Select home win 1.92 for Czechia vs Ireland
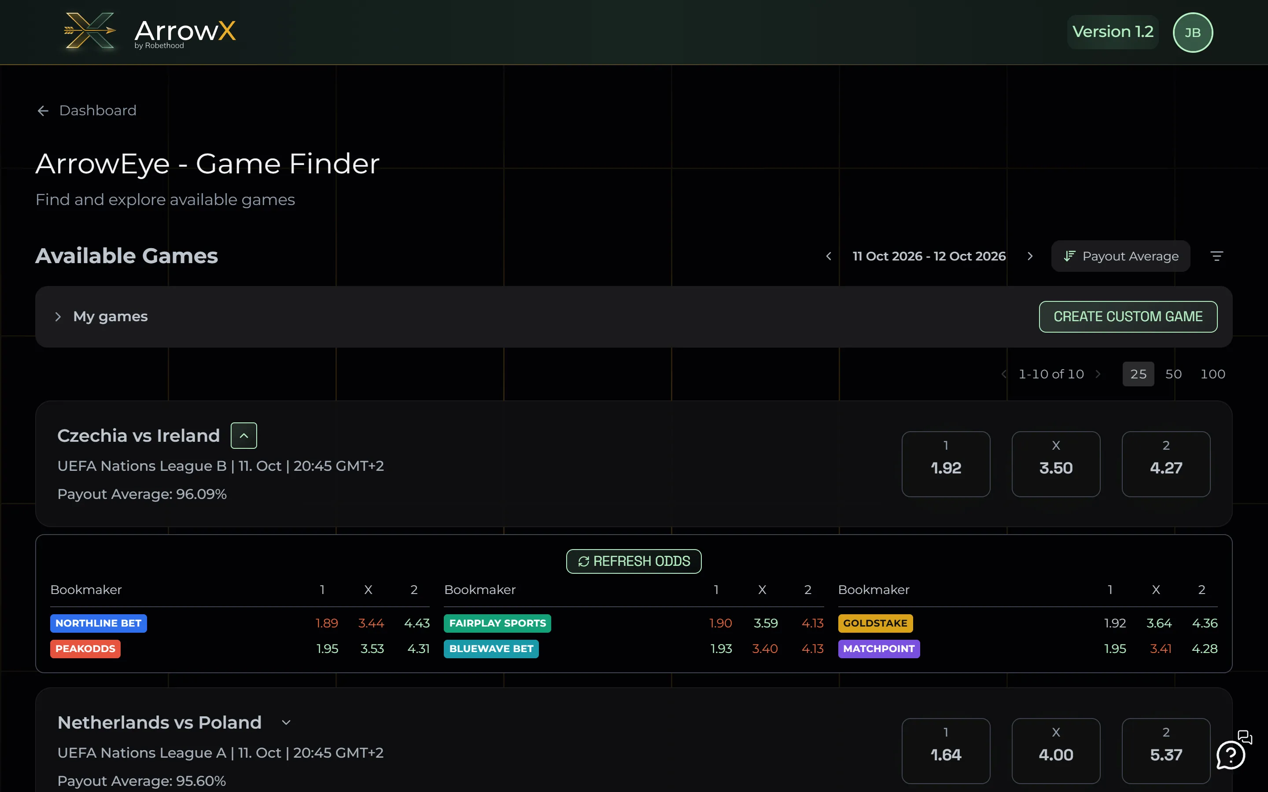The width and height of the screenshot is (1268, 792). tap(946, 464)
